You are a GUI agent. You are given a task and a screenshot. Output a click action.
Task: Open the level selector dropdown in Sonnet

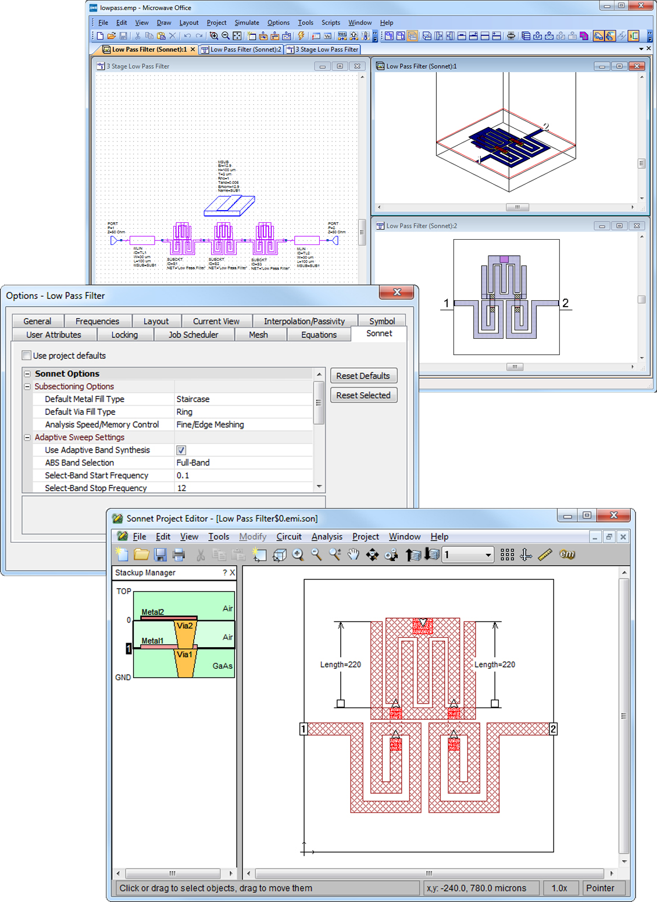click(x=488, y=555)
